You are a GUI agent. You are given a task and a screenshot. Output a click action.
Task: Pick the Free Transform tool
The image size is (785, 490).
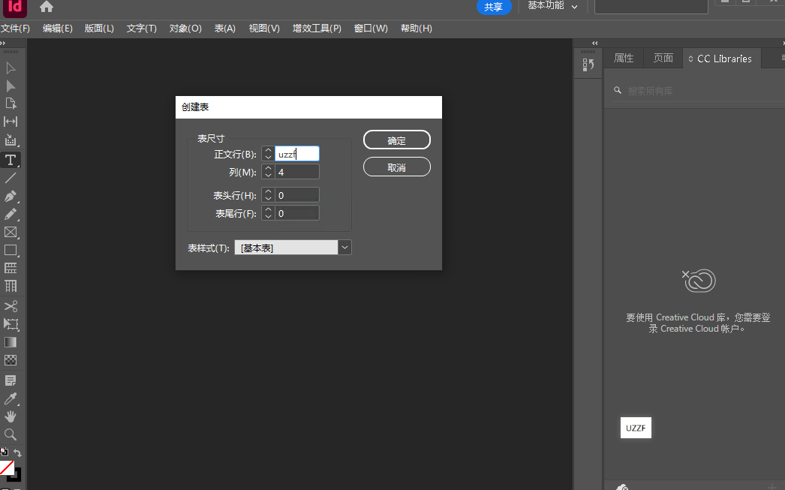pyautogui.click(x=11, y=324)
